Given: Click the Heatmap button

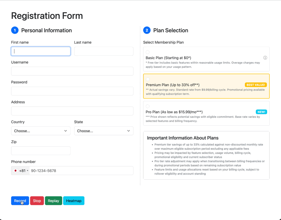Looking at the screenshot, I should coord(74,201).
